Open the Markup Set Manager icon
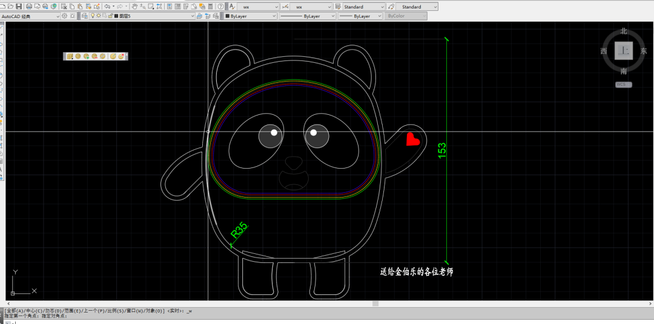This screenshot has width=654, height=324. pyautogui.click(x=202, y=6)
